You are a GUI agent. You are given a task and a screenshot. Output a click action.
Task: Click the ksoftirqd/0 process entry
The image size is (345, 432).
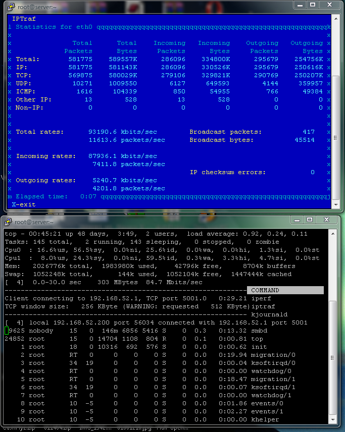[x=273, y=363]
